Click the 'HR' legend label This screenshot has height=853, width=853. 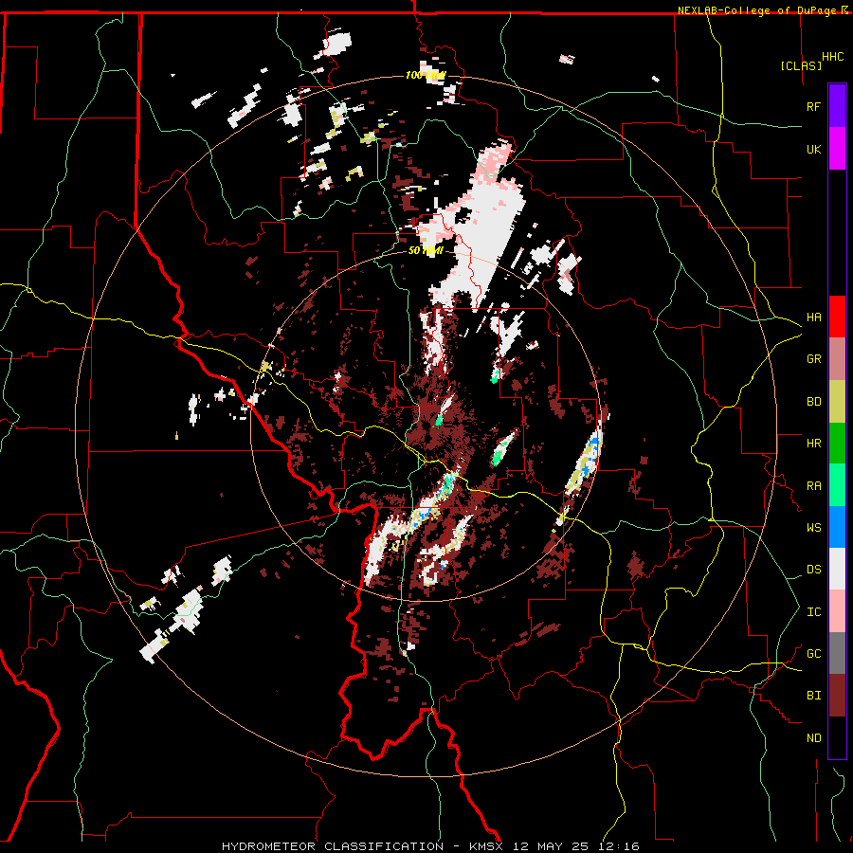point(813,444)
